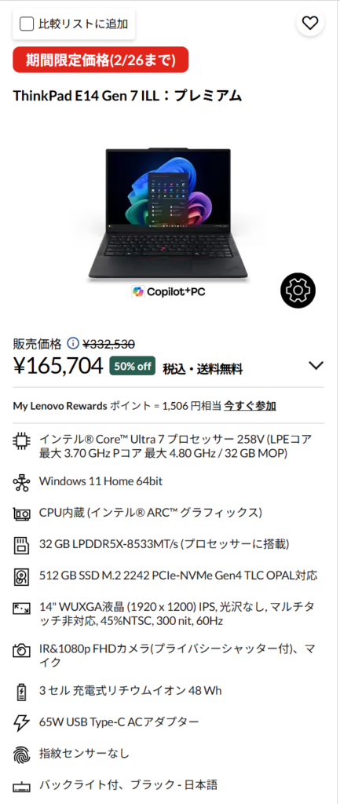Click the graphics card icon
340x804 pixels.
pyautogui.click(x=21, y=513)
